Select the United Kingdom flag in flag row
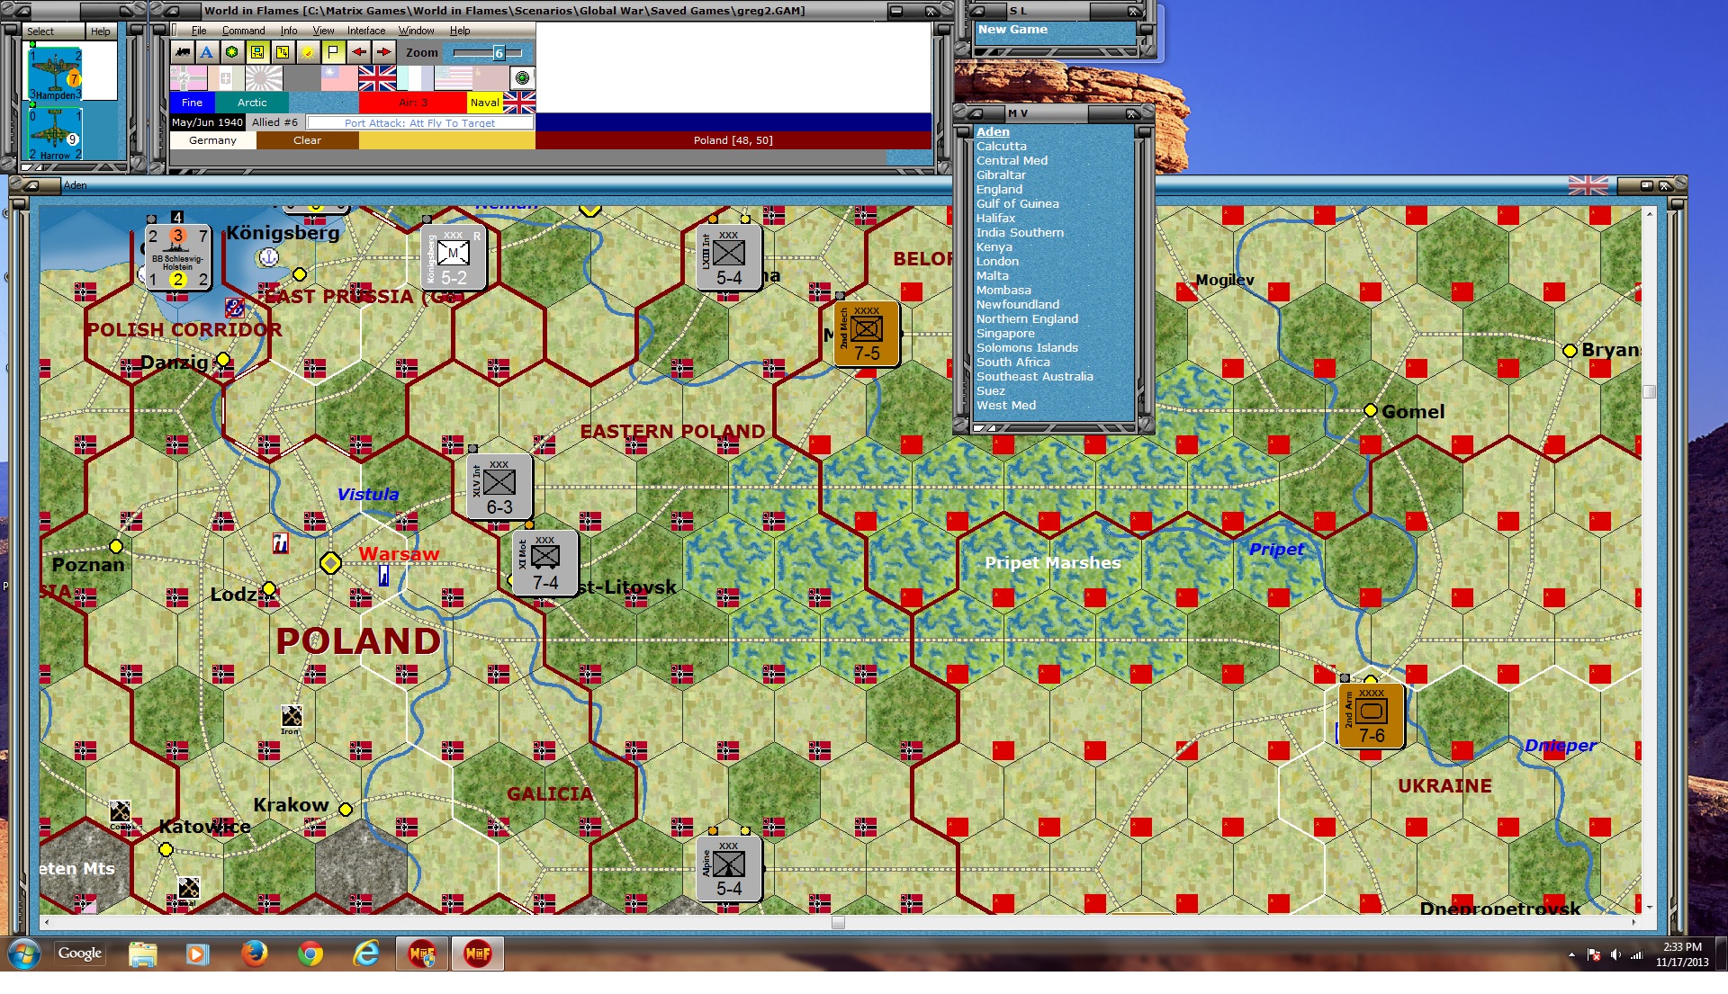 point(377,78)
